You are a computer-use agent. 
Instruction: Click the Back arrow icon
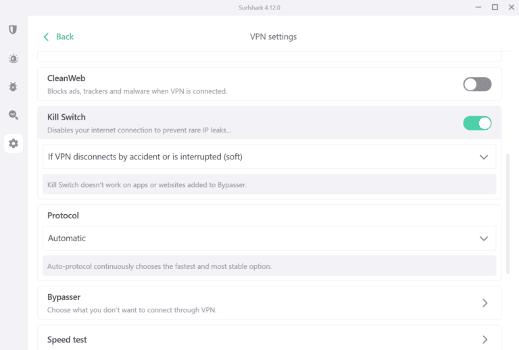[x=46, y=36]
